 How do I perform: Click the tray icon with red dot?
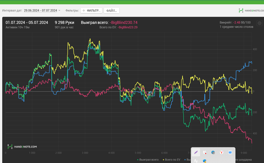pos(204,152)
